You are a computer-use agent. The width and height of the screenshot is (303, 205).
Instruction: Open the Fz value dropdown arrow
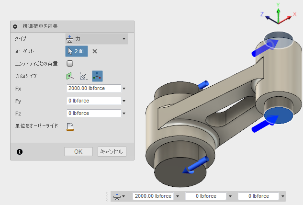point(124,114)
